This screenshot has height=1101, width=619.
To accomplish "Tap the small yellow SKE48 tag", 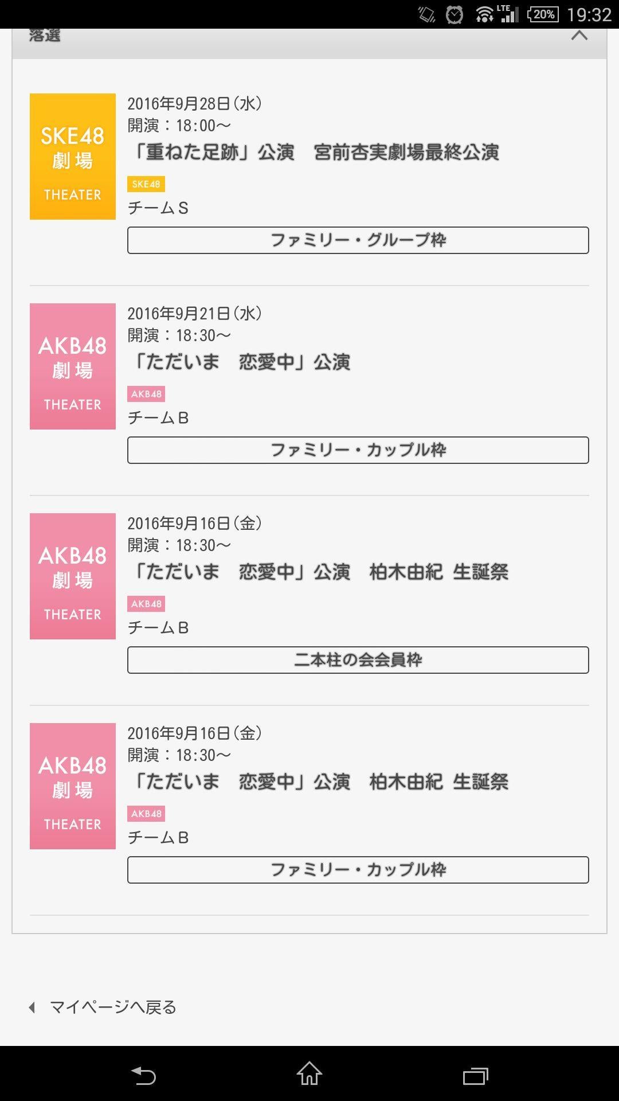I will (146, 184).
